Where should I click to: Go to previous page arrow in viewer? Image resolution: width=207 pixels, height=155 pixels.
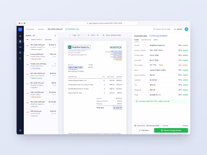point(70,35)
